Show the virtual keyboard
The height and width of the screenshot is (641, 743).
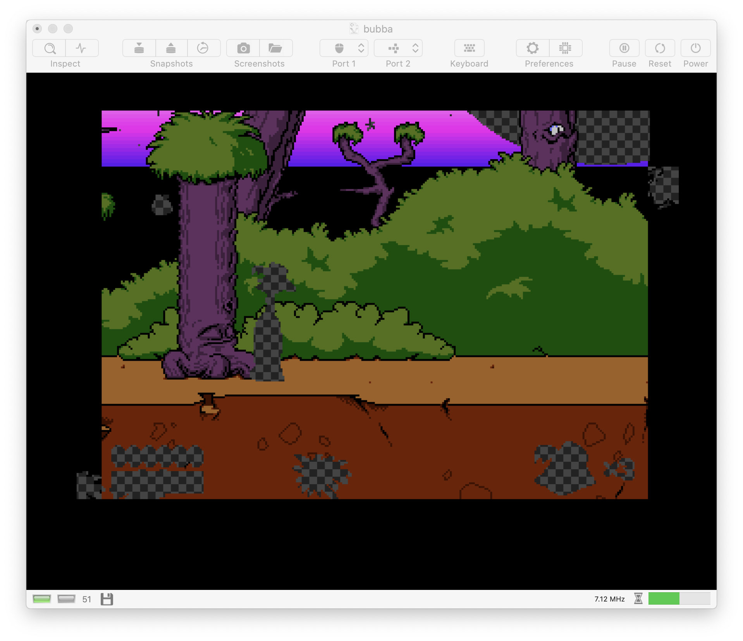click(x=469, y=48)
